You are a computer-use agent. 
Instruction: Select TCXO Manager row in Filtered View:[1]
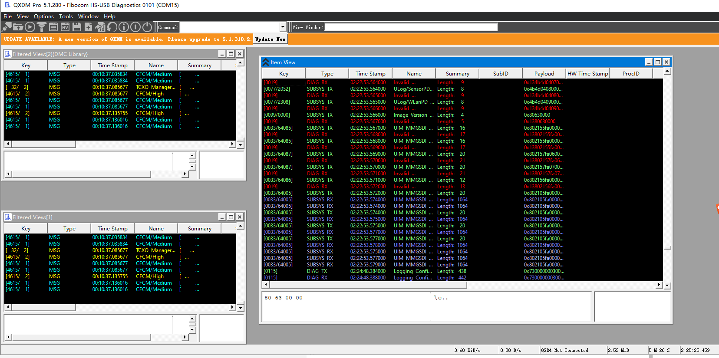pyautogui.click(x=120, y=250)
